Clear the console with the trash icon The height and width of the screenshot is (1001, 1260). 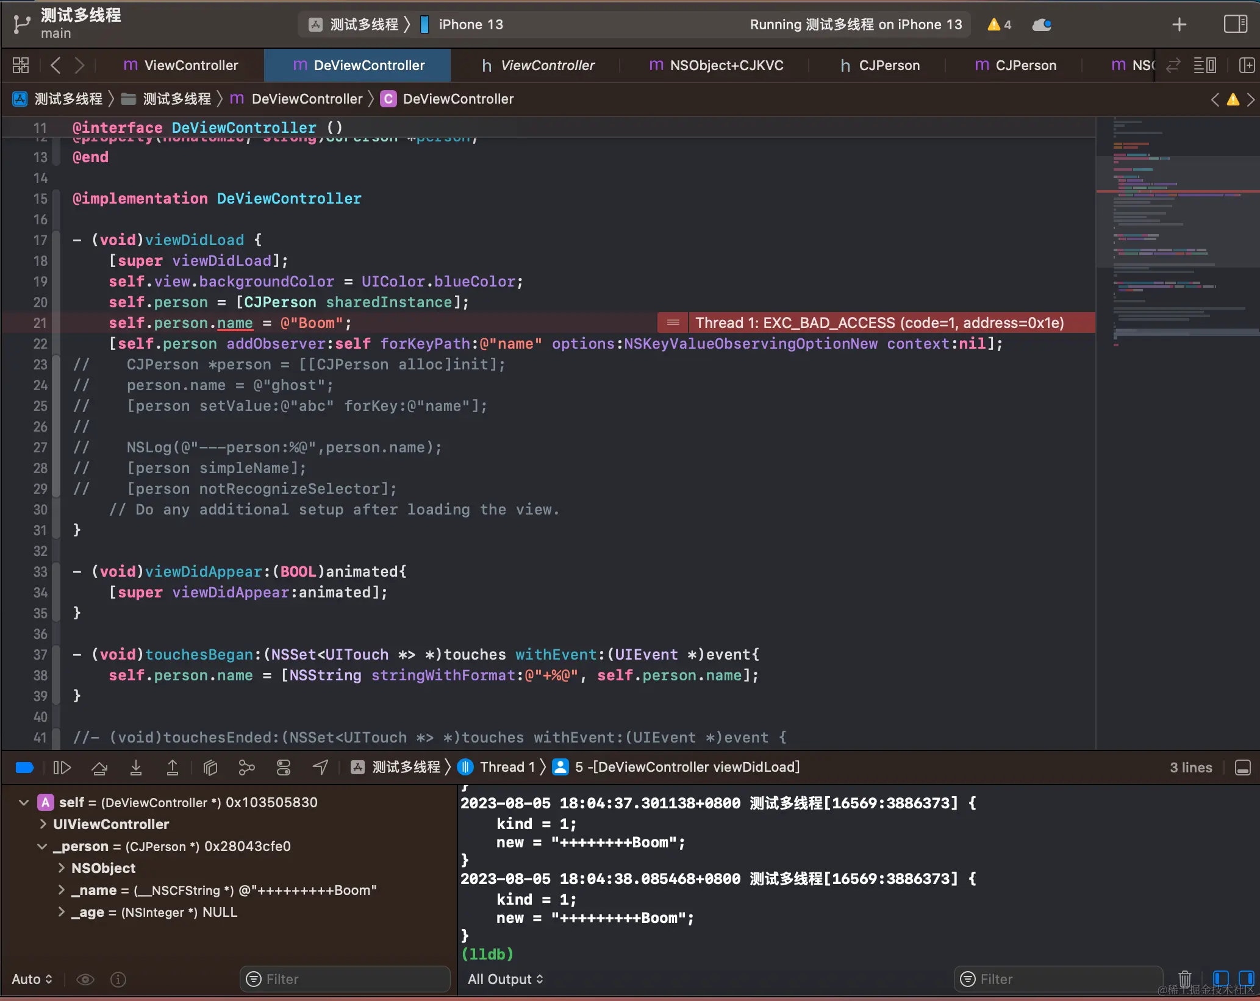(x=1184, y=980)
